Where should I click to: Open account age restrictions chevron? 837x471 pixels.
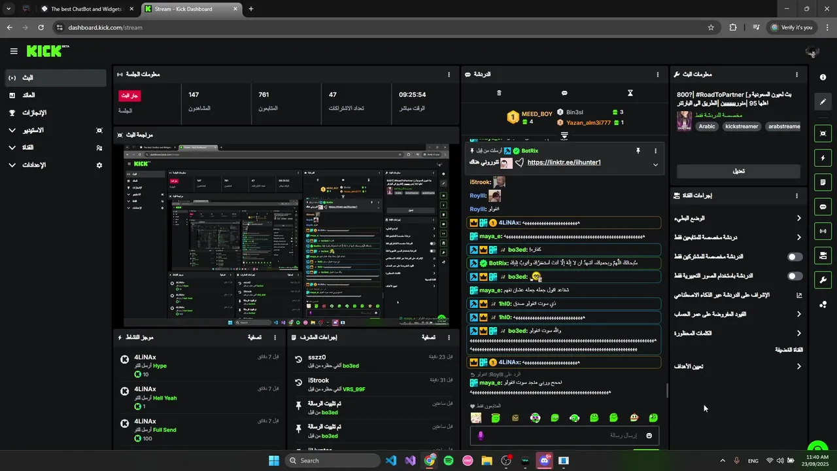tap(798, 314)
